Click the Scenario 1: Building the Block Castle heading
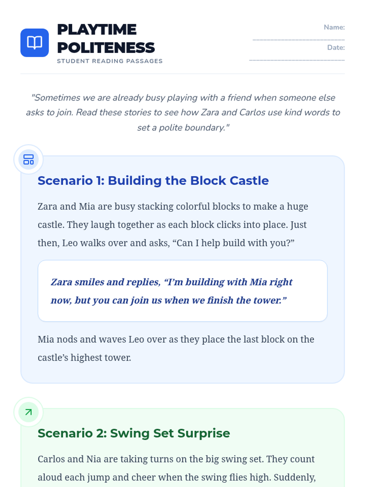 click(153, 180)
